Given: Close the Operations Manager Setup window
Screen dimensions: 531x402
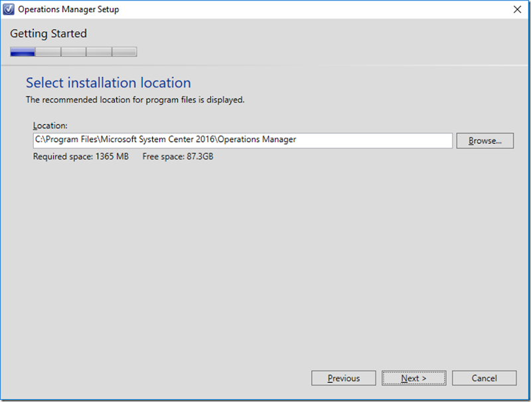Looking at the screenshot, I should 517,9.
